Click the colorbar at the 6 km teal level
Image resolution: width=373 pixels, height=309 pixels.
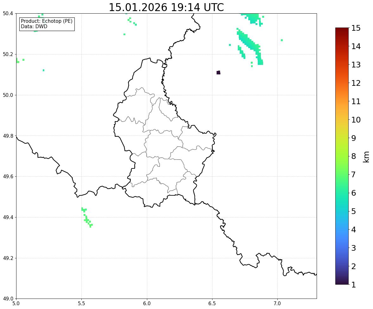pyautogui.click(x=342, y=193)
